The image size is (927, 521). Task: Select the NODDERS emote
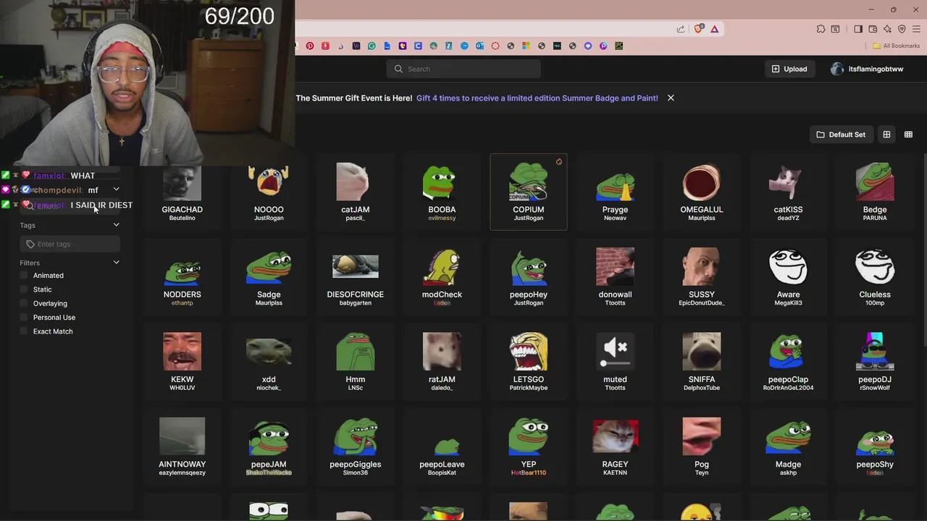[182, 276]
